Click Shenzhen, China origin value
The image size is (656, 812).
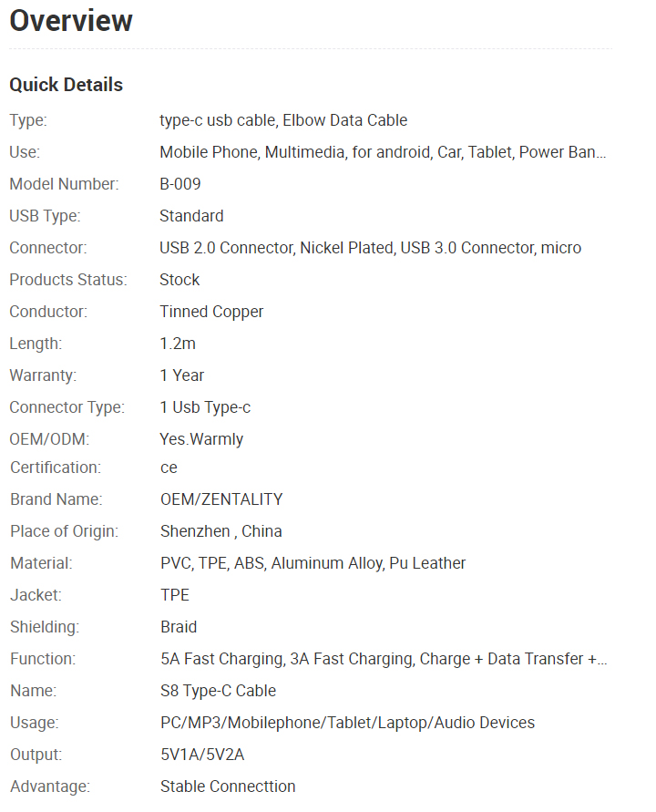click(221, 531)
